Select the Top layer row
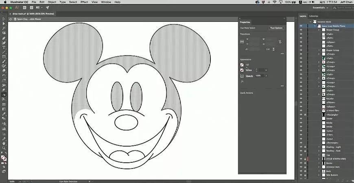Image resolution: width=354 pixels, height=183 pixels. click(x=326, y=155)
